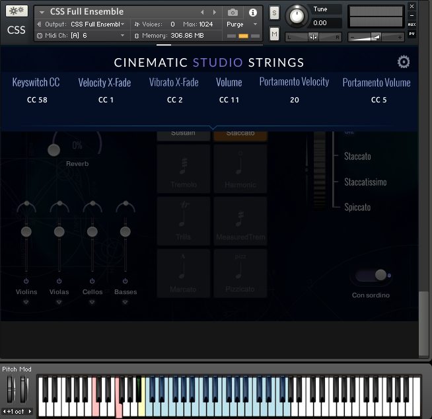Select the Marcato articulation
This screenshot has height=419, width=432.
click(184, 273)
